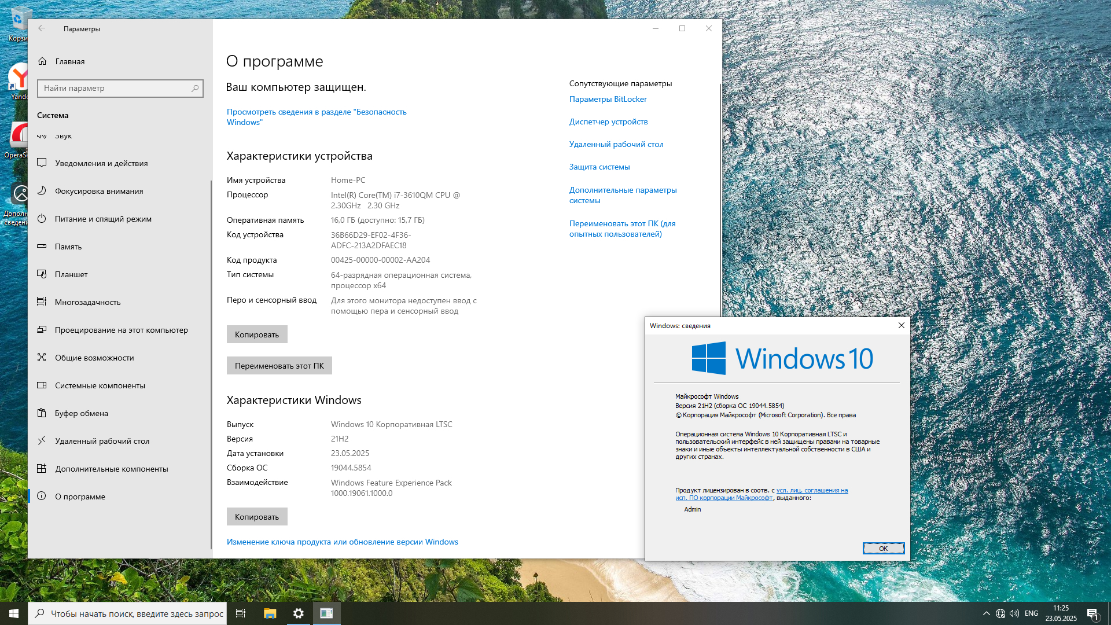
Task: Open Task View from the taskbar
Action: pos(241,613)
